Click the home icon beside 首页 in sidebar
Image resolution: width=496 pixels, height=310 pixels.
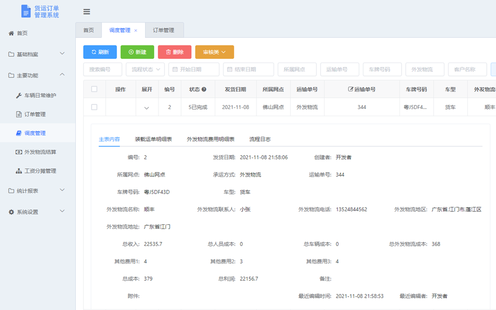coord(11,33)
